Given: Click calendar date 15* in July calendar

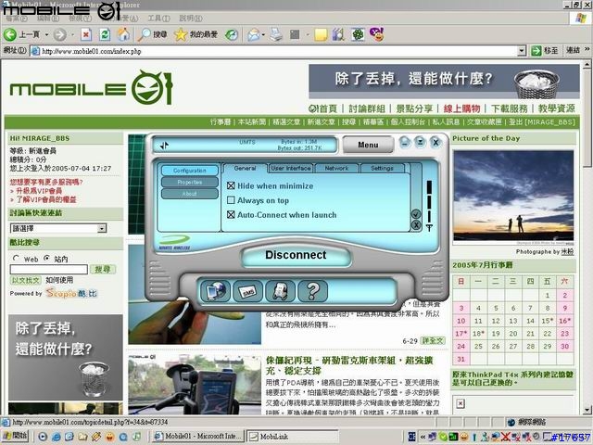Looking at the screenshot, I should [x=548, y=321].
